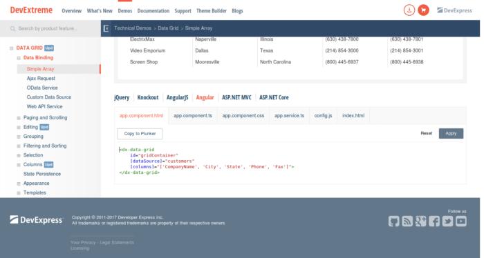Image resolution: width=484 pixels, height=258 pixels.
Task: Expand the Selection node
Action: [19, 155]
